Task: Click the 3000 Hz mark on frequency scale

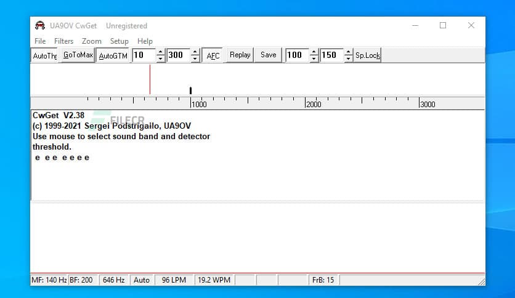Action: [428, 105]
